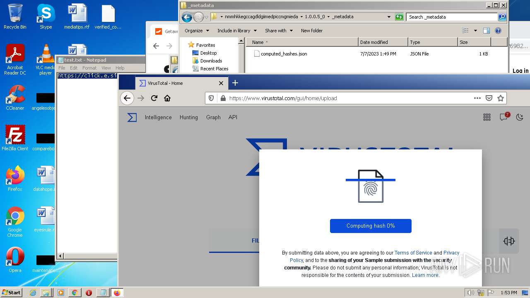Viewport: 530px width, 298px height.
Task: Open eyesrule document on desktop
Action: point(46,219)
